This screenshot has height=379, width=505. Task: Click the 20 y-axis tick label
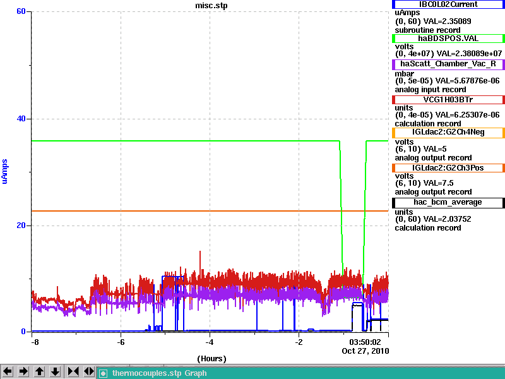(21, 226)
